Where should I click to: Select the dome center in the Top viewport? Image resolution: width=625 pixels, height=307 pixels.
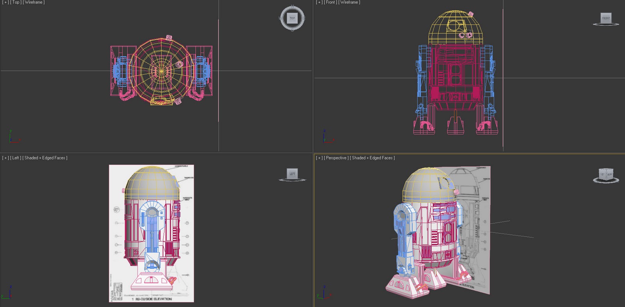(x=161, y=71)
